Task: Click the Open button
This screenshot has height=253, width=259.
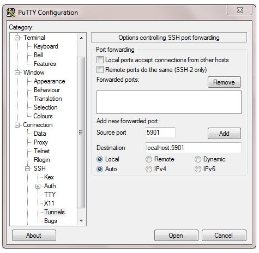Action: [x=176, y=236]
